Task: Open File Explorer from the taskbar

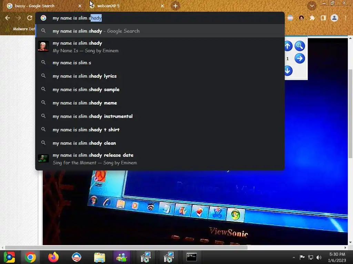Action: (100, 257)
